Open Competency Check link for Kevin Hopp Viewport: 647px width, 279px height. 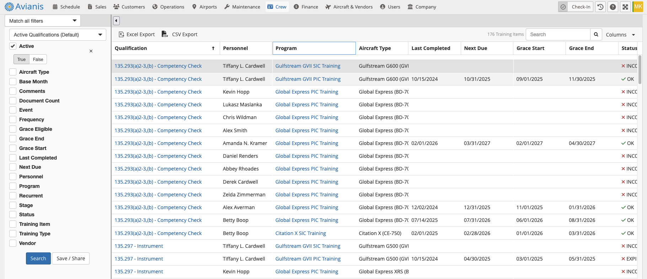pyautogui.click(x=158, y=92)
